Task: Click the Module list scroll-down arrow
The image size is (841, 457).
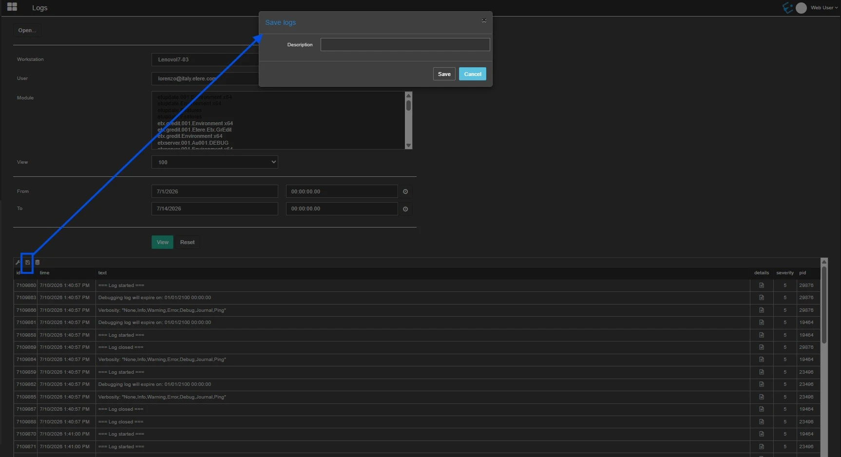Action: point(408,146)
